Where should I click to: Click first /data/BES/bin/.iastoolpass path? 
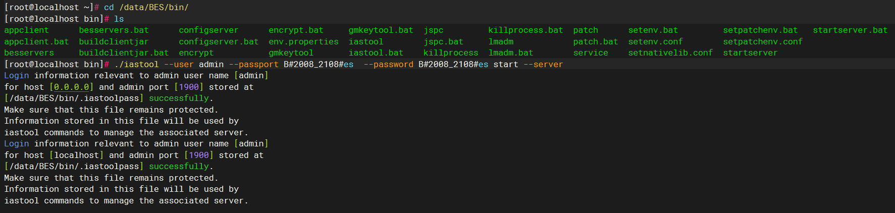pyautogui.click(x=74, y=98)
